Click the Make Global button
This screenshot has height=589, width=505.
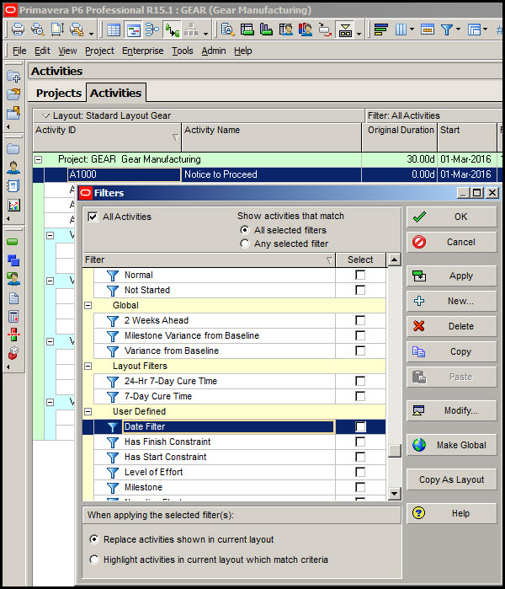click(452, 445)
